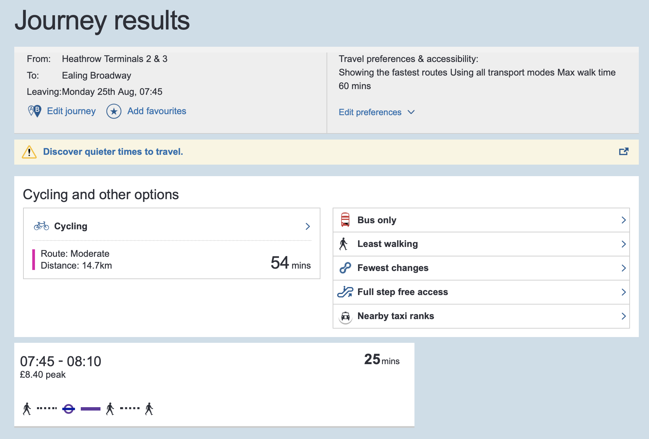Click the Edit journey link
The image size is (649, 439).
71,111
